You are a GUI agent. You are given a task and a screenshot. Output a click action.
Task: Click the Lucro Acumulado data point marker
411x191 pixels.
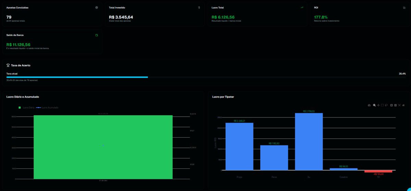[x=103, y=145]
